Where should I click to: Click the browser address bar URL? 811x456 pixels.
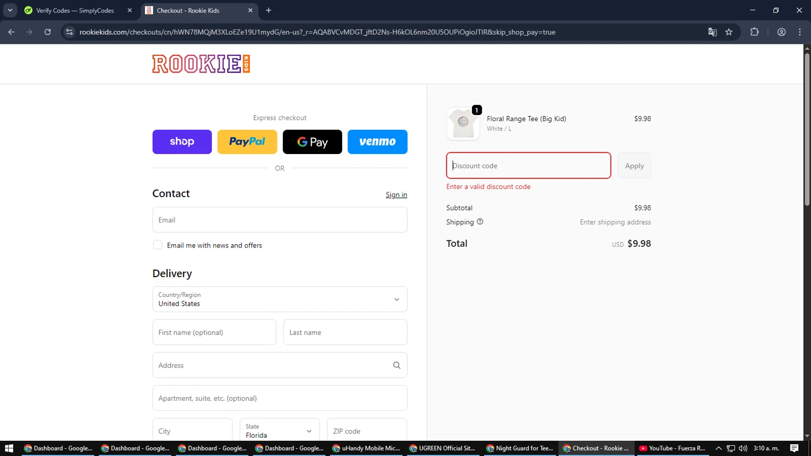317,32
